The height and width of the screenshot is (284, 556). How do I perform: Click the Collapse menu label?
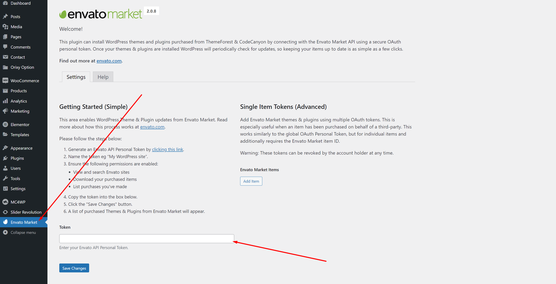click(x=23, y=233)
